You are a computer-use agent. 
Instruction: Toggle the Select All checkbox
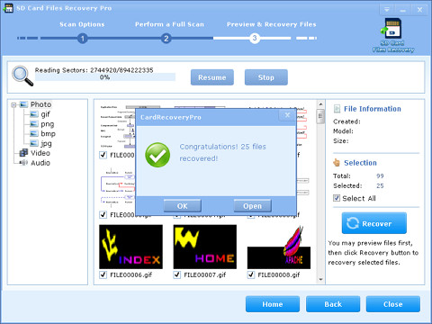coord(337,198)
